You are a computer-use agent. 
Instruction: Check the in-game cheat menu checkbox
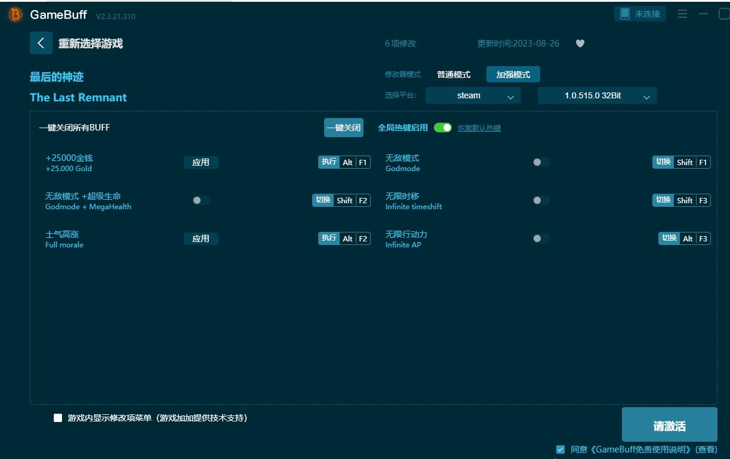point(58,418)
